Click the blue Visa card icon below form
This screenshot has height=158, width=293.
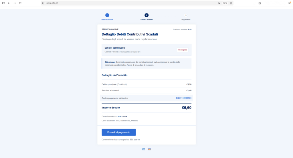tap(144, 149)
